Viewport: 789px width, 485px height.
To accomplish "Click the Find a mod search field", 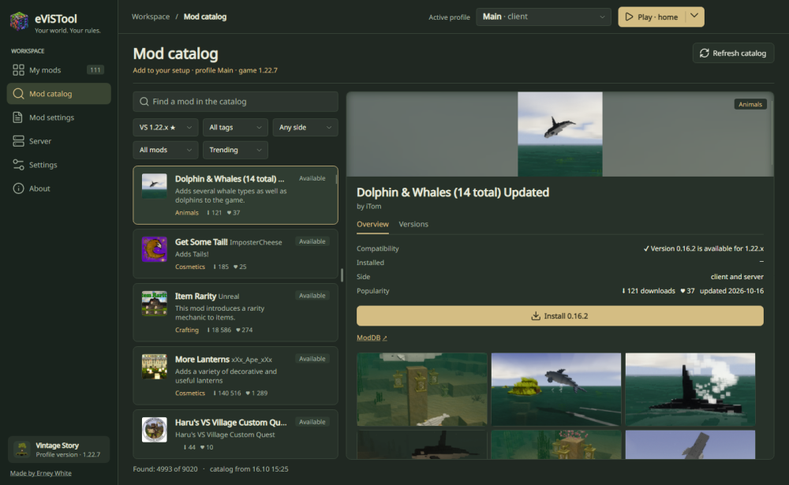I will tap(235, 102).
